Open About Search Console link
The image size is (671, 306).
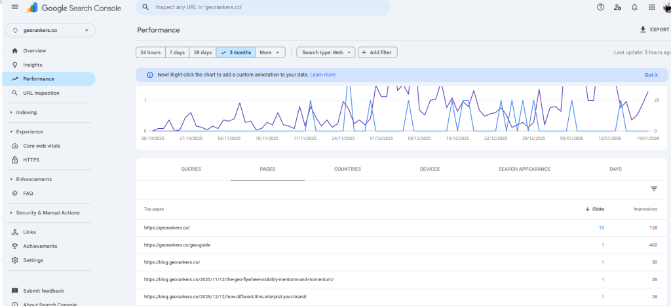click(50, 304)
